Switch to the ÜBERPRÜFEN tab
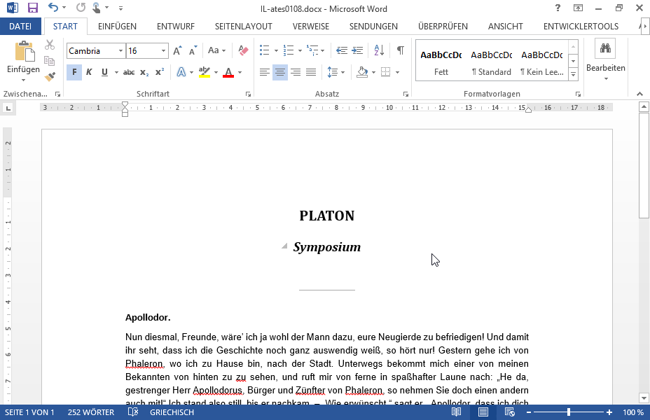Image resolution: width=650 pixels, height=420 pixels. coord(443,27)
